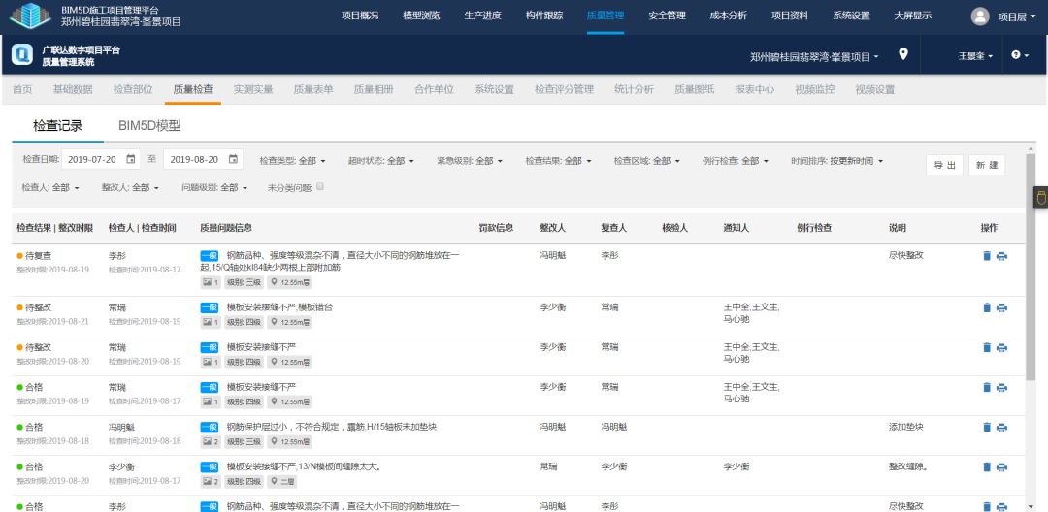Open calendar for end date 2019-08-20
The width and height of the screenshot is (1048, 512).
pos(233,160)
